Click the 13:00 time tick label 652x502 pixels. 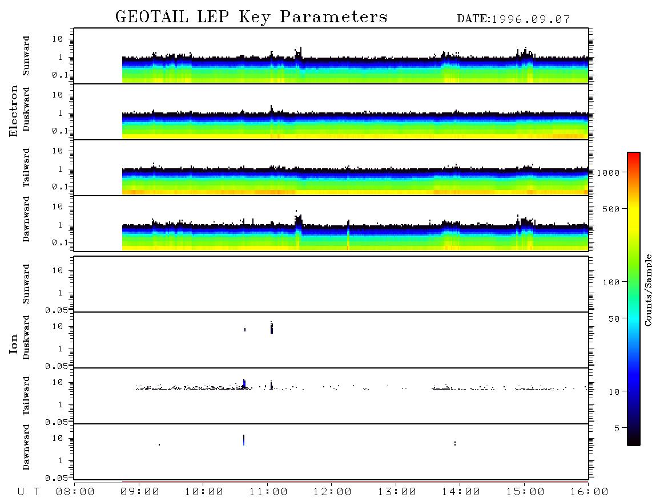pos(397,492)
